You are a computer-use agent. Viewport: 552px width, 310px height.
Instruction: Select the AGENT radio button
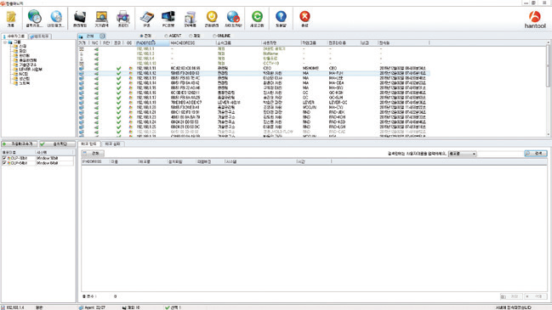(166, 36)
